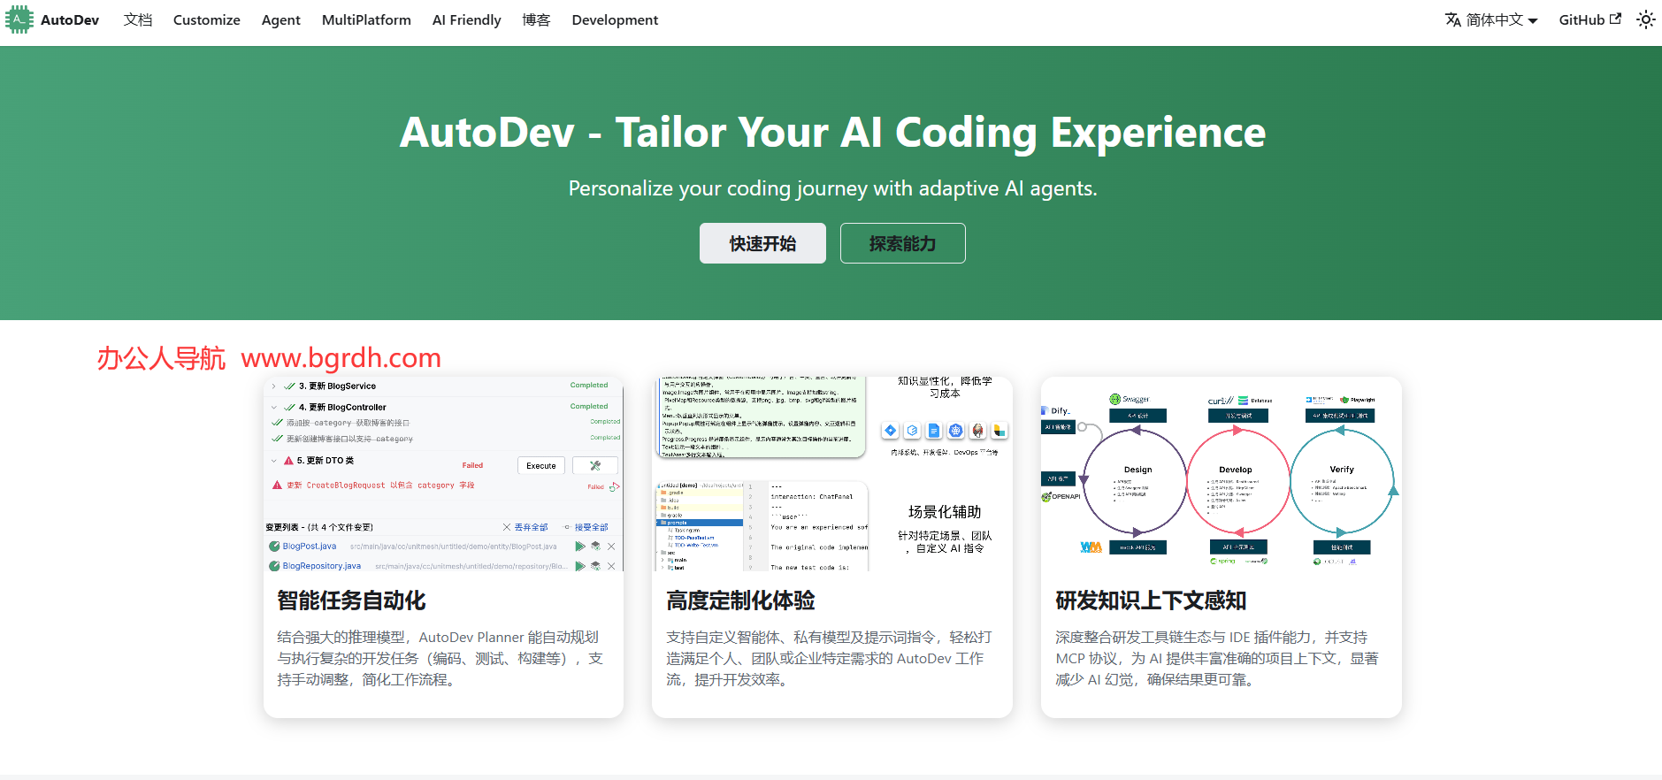
Task: Click the 探索能力 button
Action: [902, 243]
